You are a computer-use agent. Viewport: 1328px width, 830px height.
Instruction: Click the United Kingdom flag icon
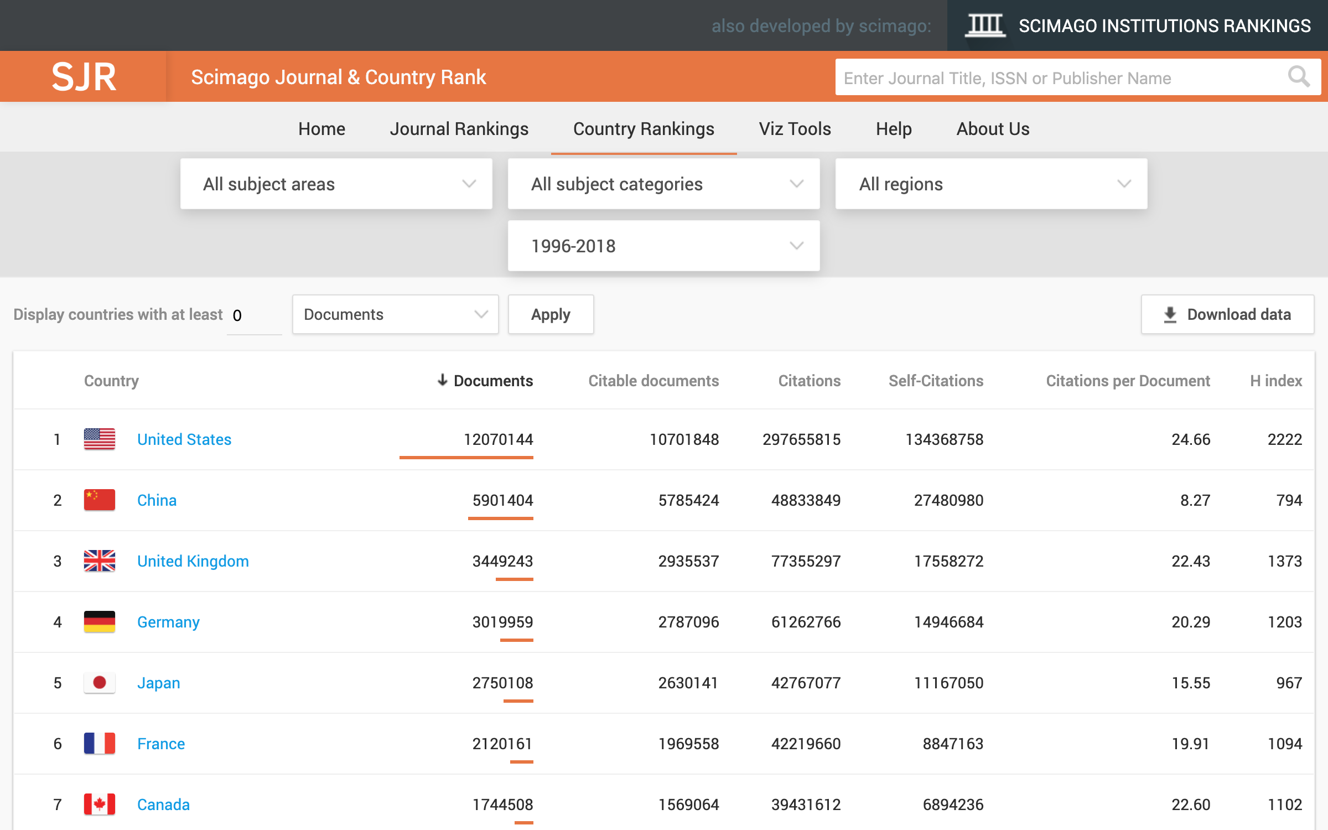100,561
